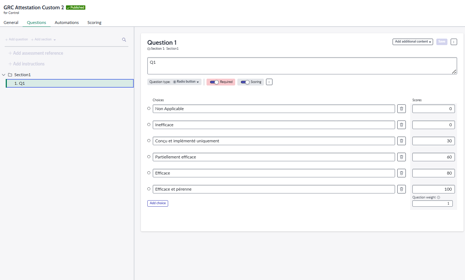The width and height of the screenshot is (465, 280).
Task: Delete the "Inefficace" choice via trash icon
Action: click(401, 124)
